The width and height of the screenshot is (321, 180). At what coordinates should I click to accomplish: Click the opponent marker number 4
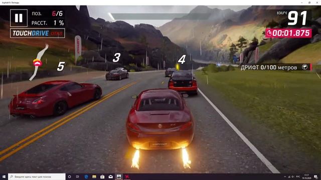click(182, 59)
